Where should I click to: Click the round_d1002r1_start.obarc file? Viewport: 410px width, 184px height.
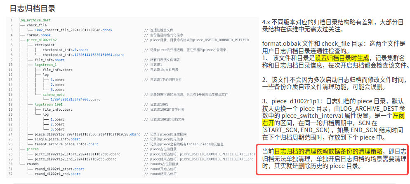pos(59,169)
